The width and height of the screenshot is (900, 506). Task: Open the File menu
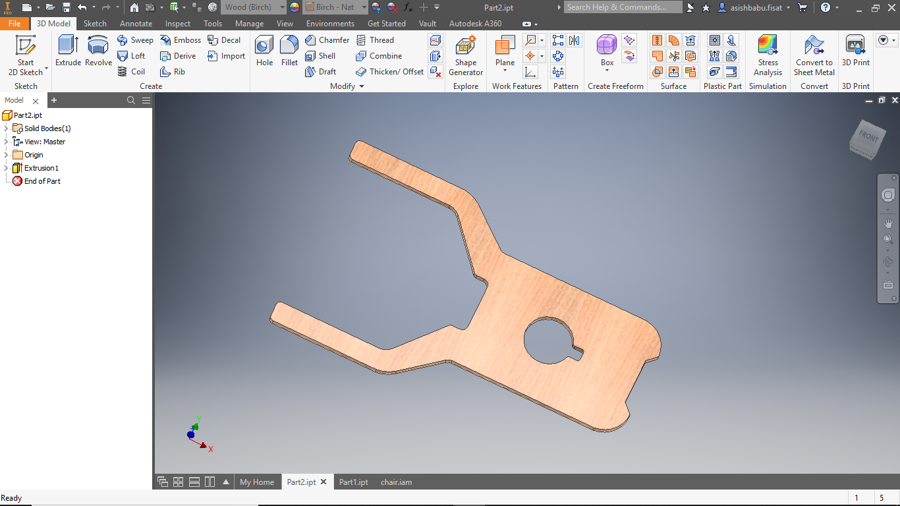pyautogui.click(x=14, y=23)
